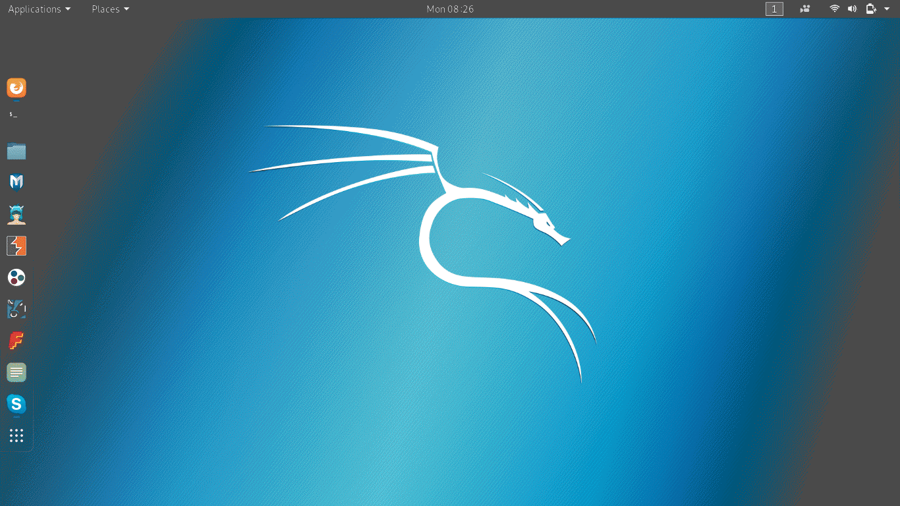
Task: Click the screen recording indicator
Action: (804, 9)
